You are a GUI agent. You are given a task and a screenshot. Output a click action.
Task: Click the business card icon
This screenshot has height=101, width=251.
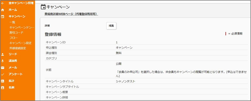(x=2, y=88)
